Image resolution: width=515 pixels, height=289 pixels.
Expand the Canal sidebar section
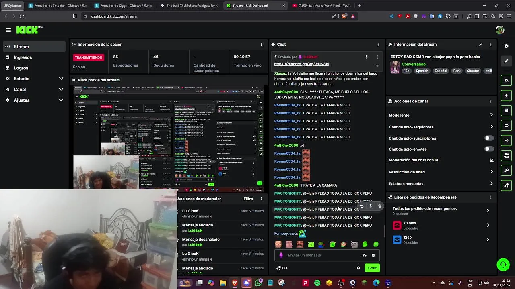click(x=61, y=90)
